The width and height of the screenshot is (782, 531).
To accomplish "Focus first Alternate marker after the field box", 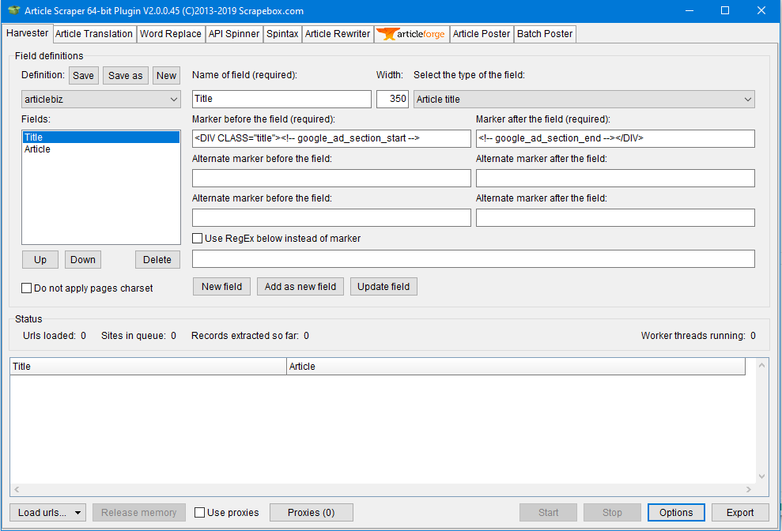I will [x=615, y=178].
